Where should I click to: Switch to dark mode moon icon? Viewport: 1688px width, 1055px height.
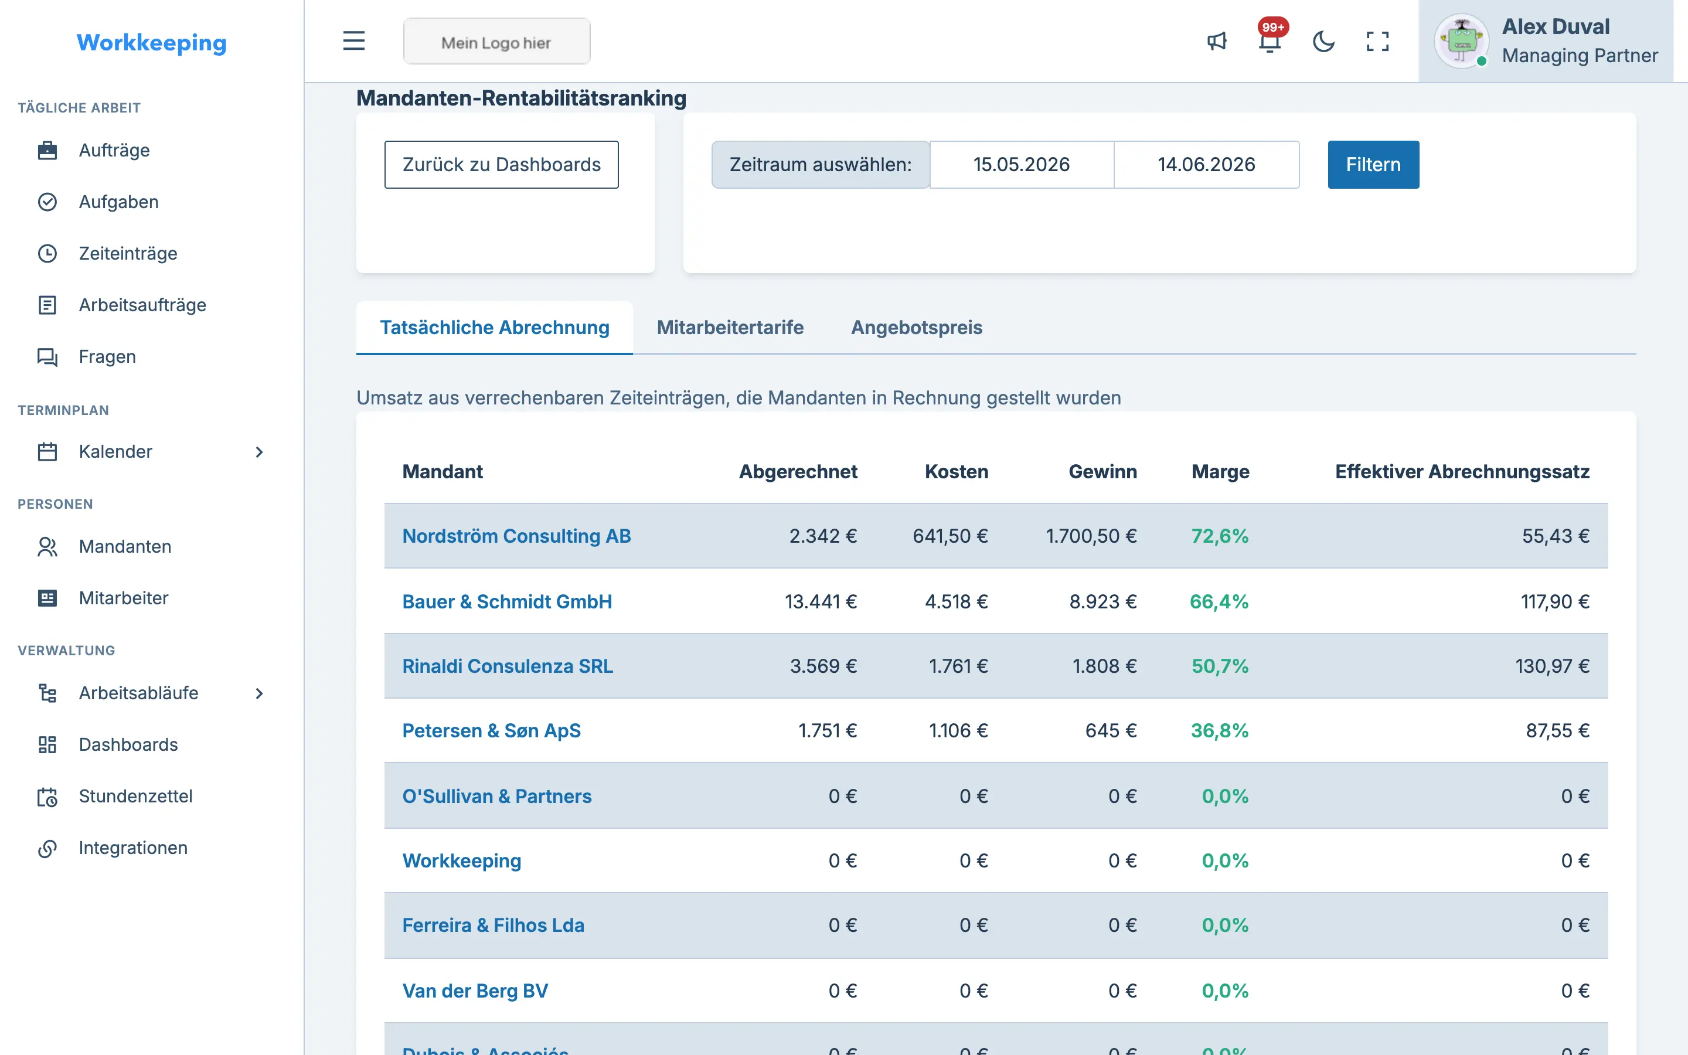click(x=1323, y=41)
